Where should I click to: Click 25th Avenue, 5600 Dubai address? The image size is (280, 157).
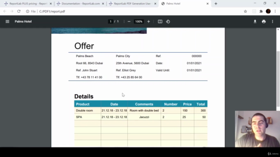132,63
